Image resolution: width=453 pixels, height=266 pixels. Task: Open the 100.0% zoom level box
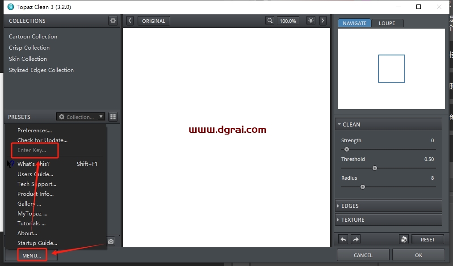[x=288, y=21]
